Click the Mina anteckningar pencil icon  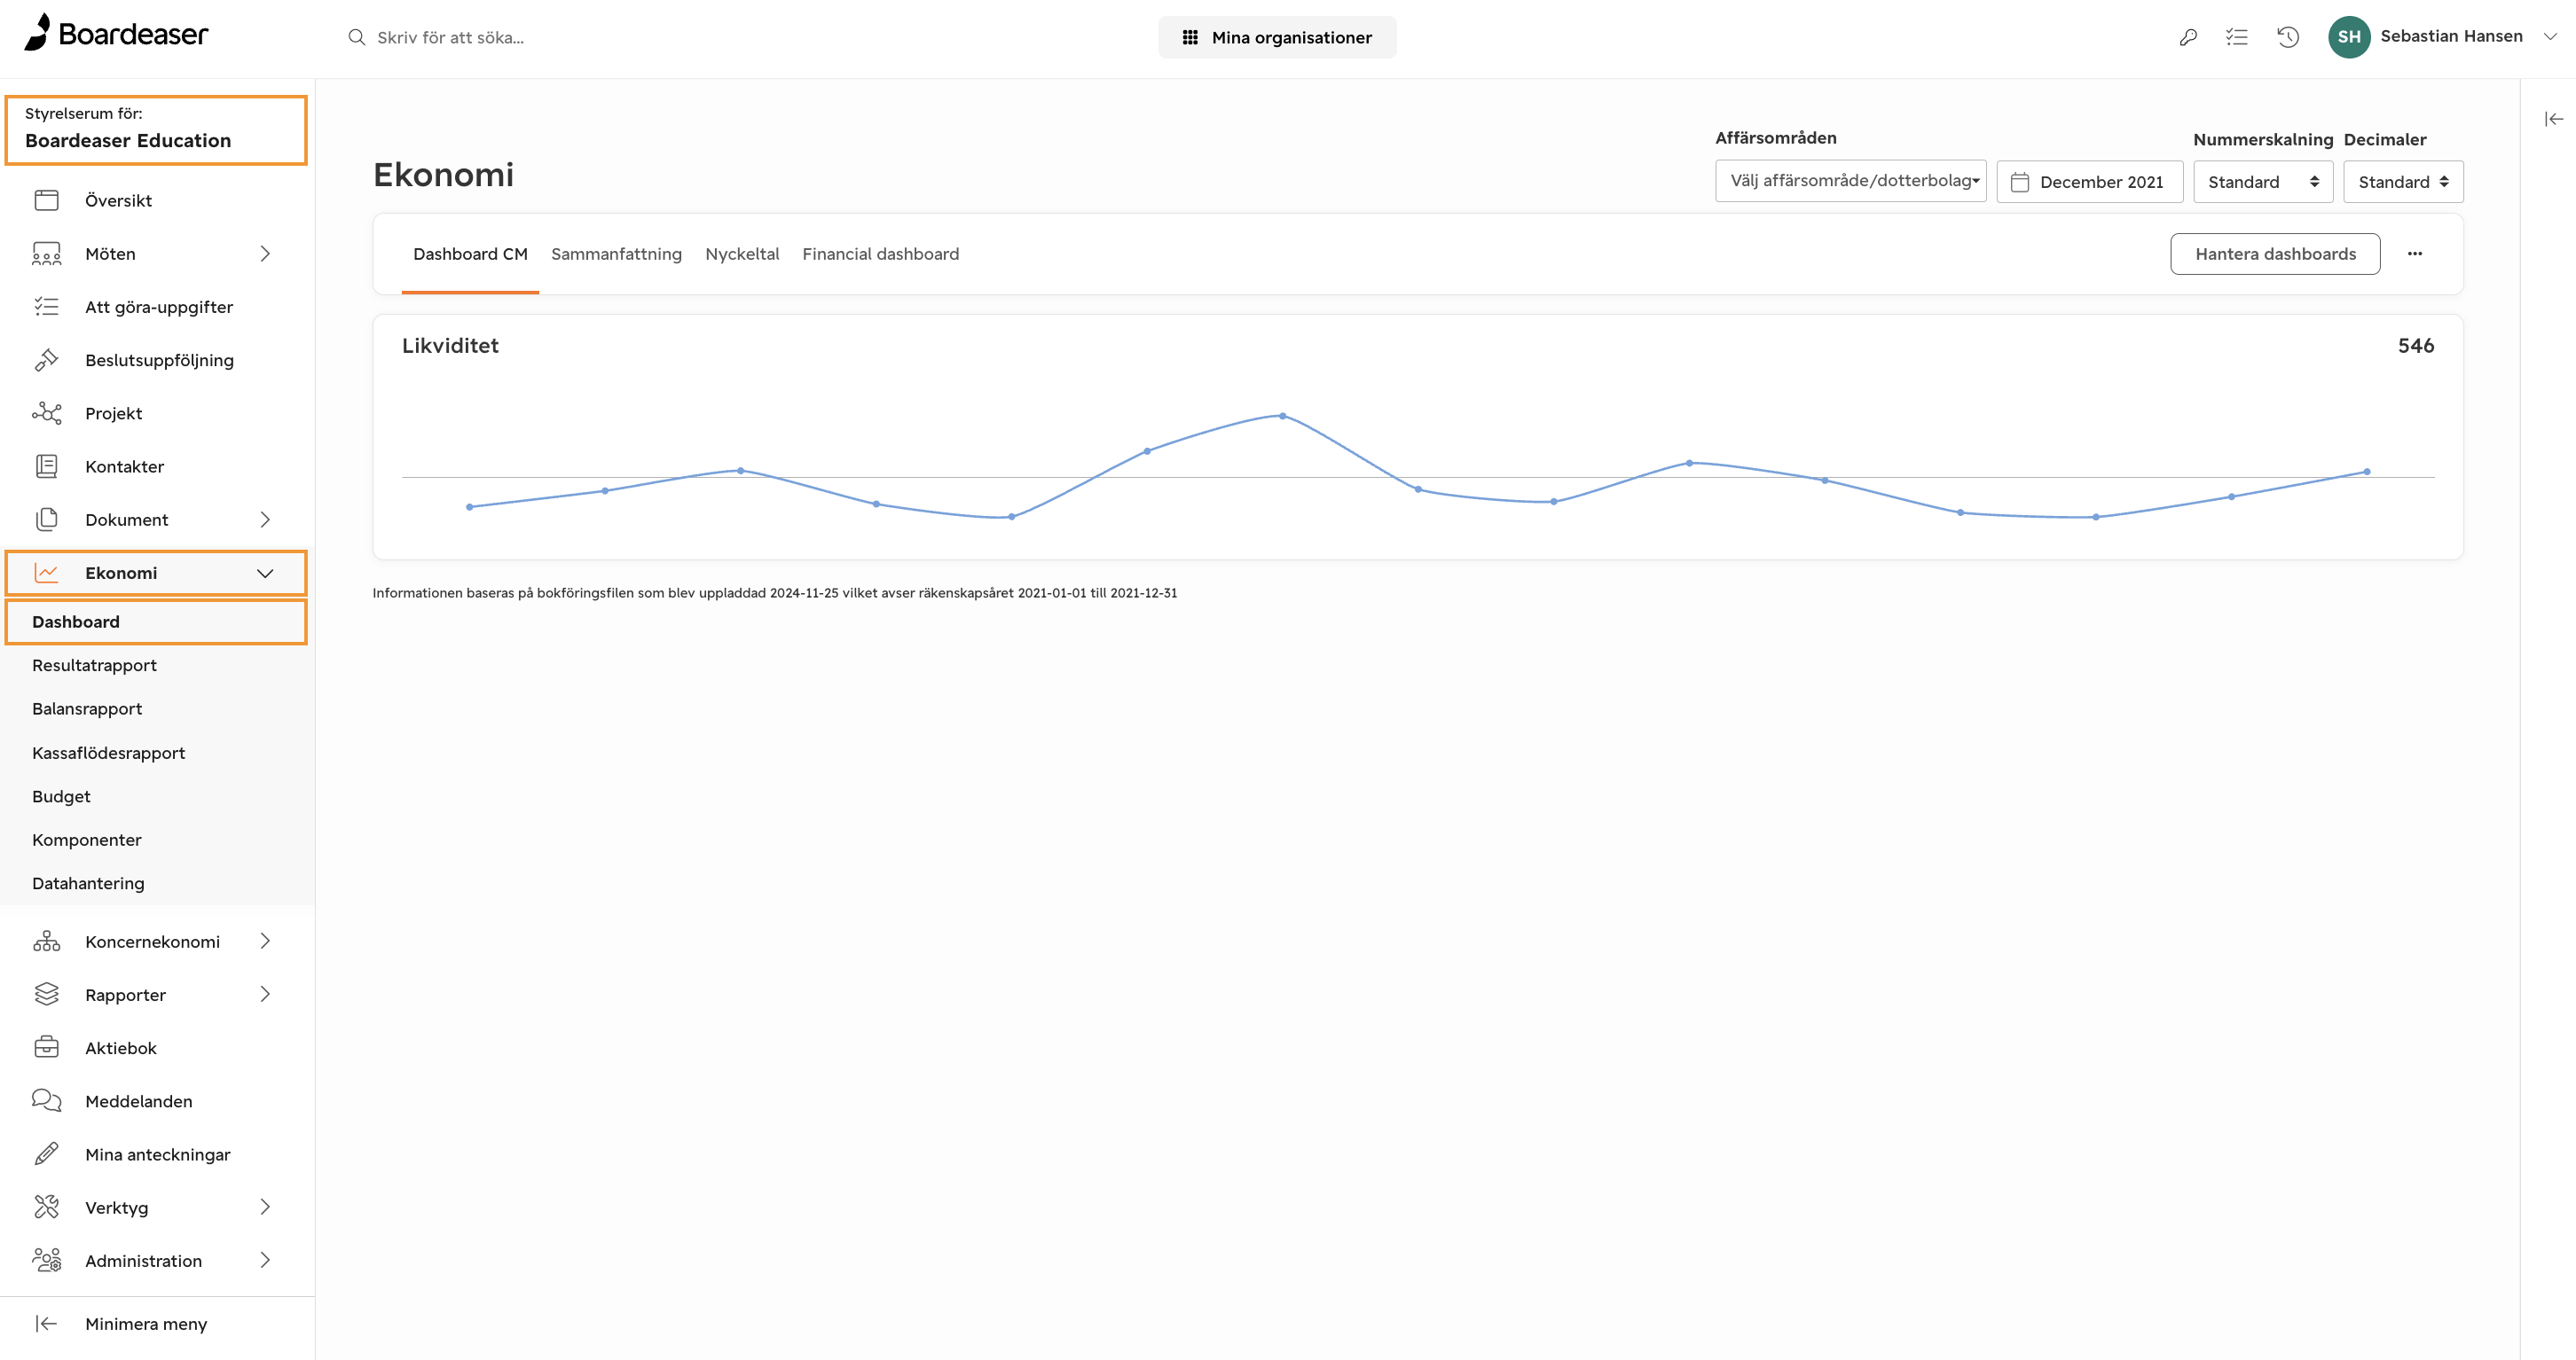[x=47, y=1154]
